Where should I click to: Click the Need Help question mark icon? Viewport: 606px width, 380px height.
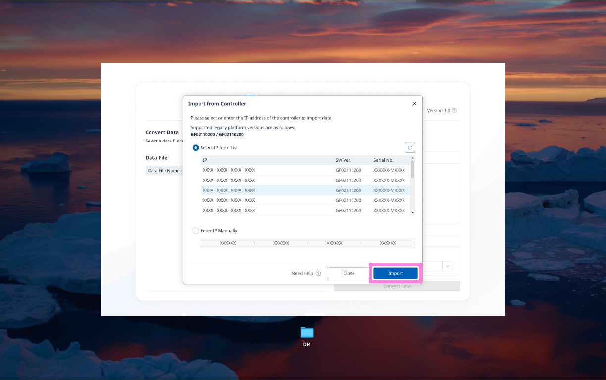318,273
